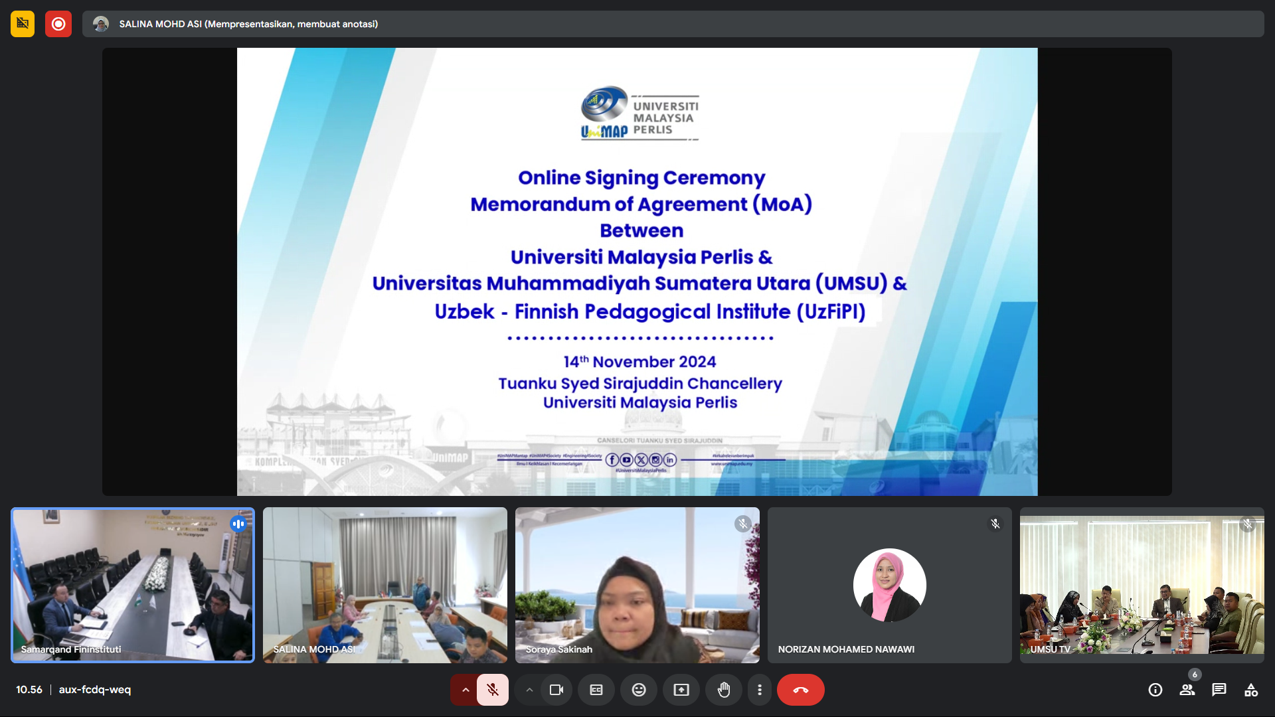Turn on closed captions
1275x717 pixels.
(x=596, y=690)
